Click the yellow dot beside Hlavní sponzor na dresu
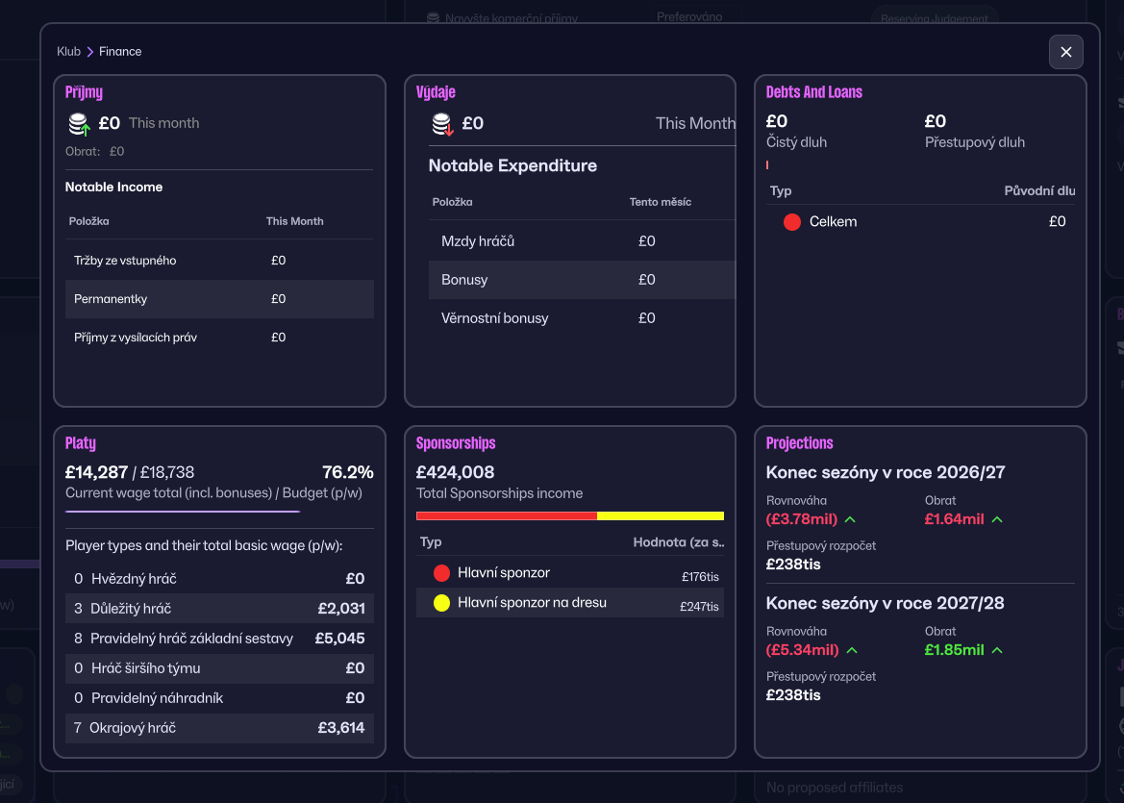Viewport: 1124px width, 803px height. [x=441, y=603]
